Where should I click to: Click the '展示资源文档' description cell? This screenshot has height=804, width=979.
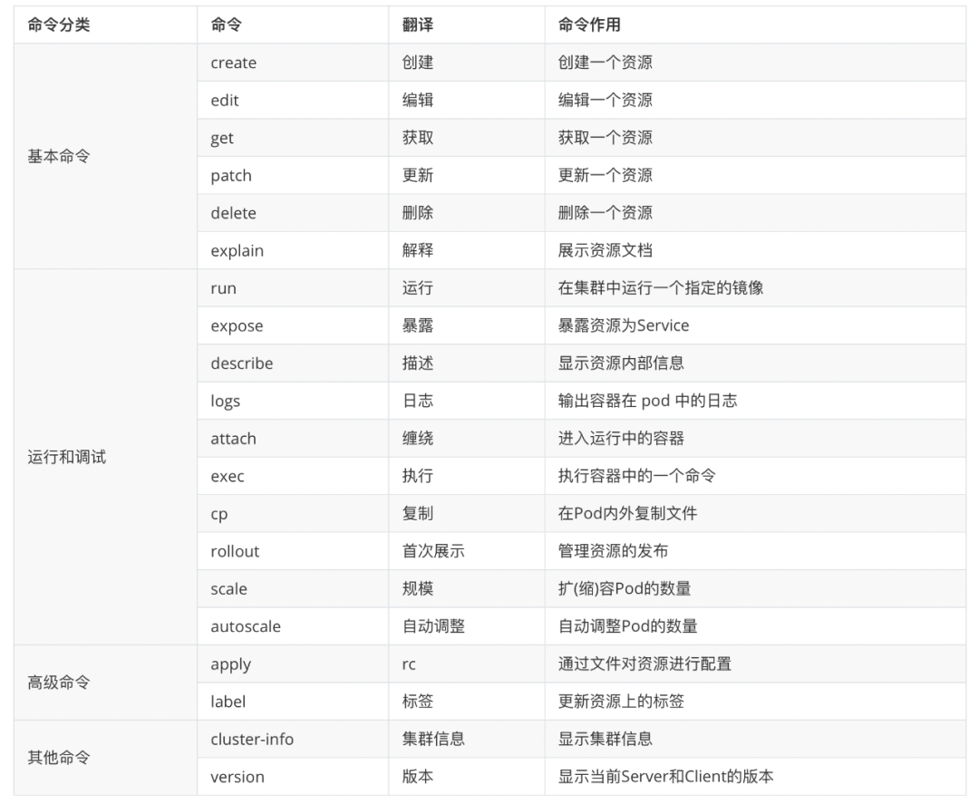[755, 250]
